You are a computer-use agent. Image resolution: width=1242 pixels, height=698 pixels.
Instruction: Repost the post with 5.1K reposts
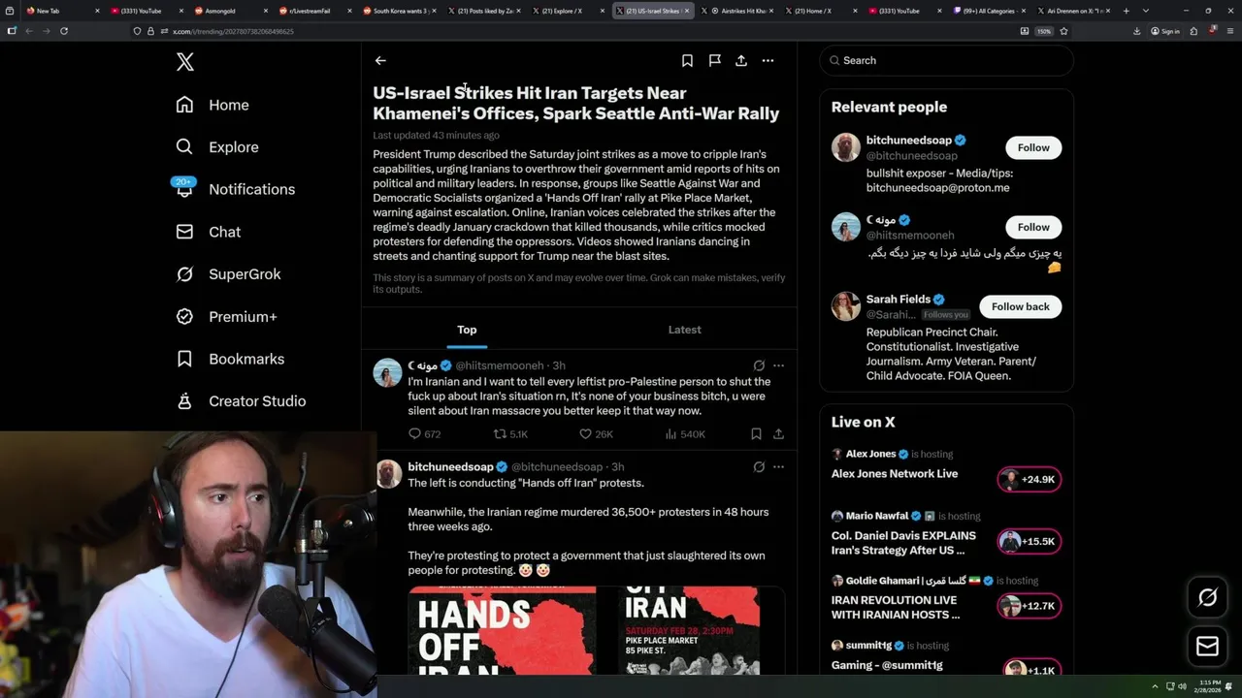[x=510, y=434]
